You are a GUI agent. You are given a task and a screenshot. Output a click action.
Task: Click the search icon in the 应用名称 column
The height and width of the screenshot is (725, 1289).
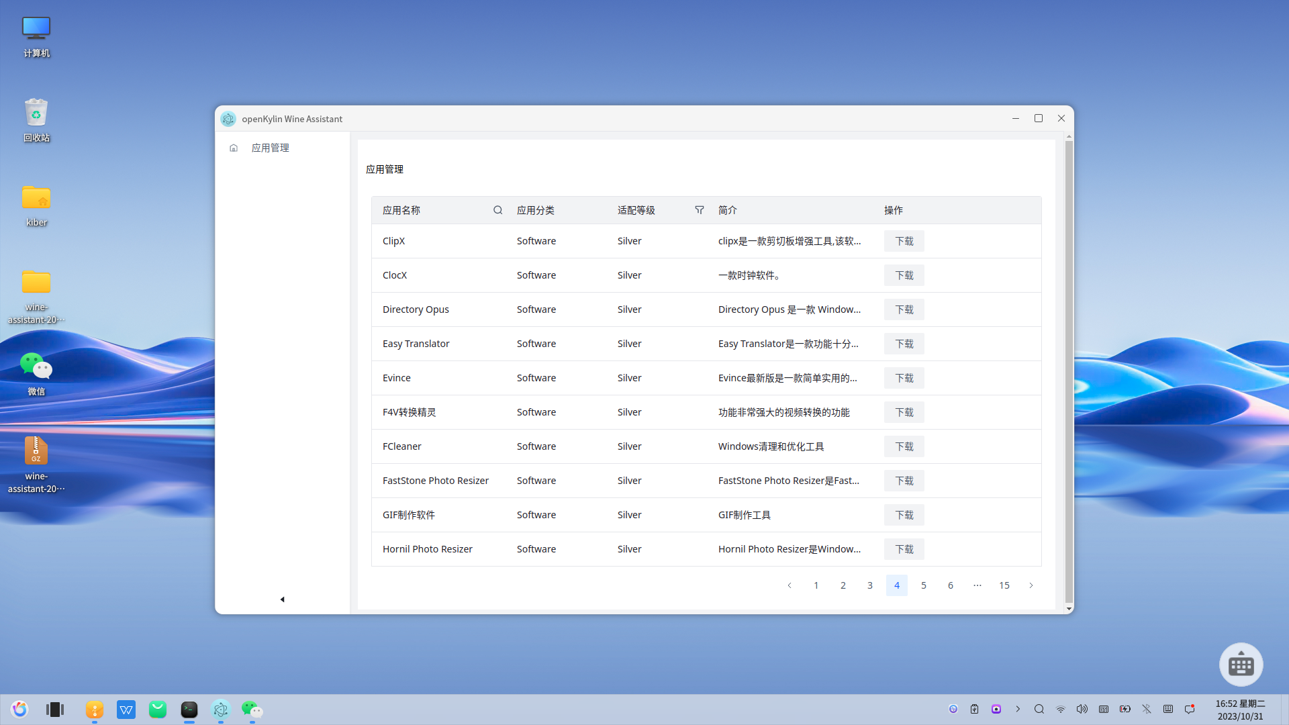pos(497,210)
